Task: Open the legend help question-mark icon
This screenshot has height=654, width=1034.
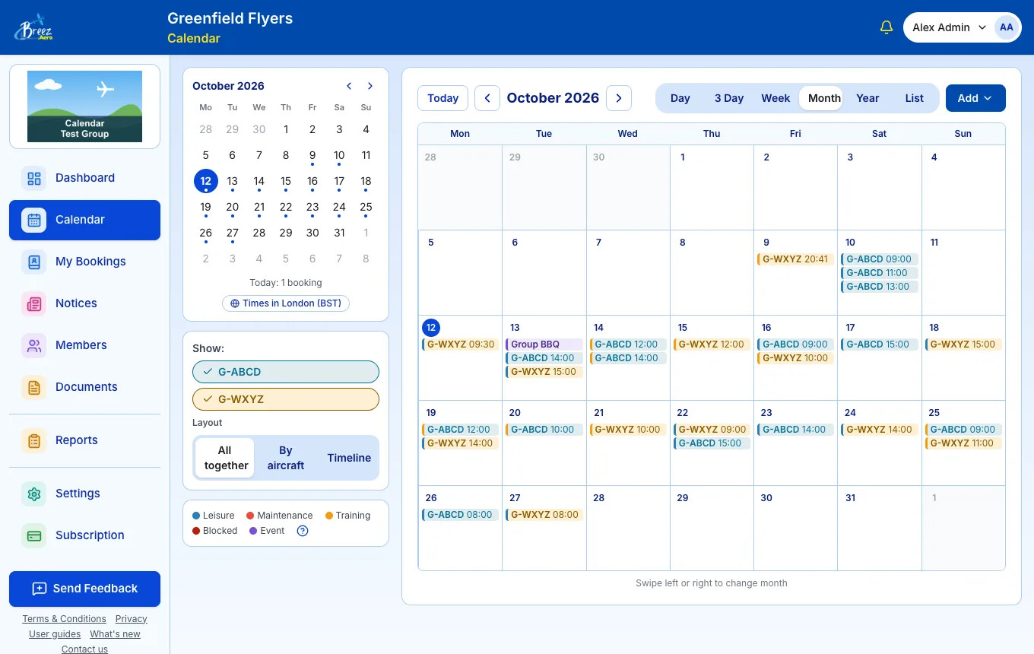Action: tap(303, 531)
